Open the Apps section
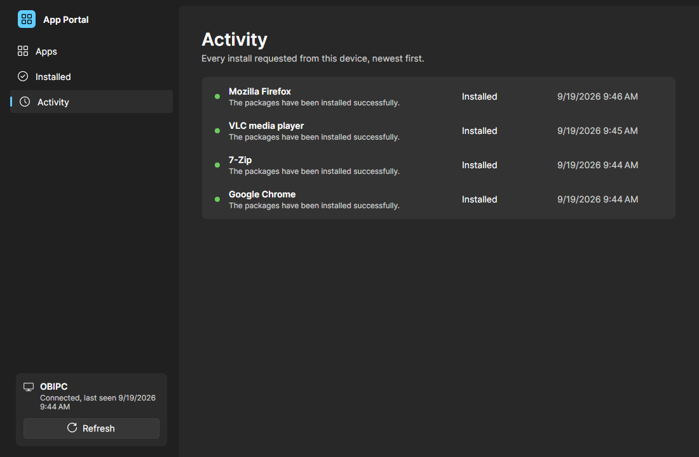699x457 pixels. pos(92,51)
